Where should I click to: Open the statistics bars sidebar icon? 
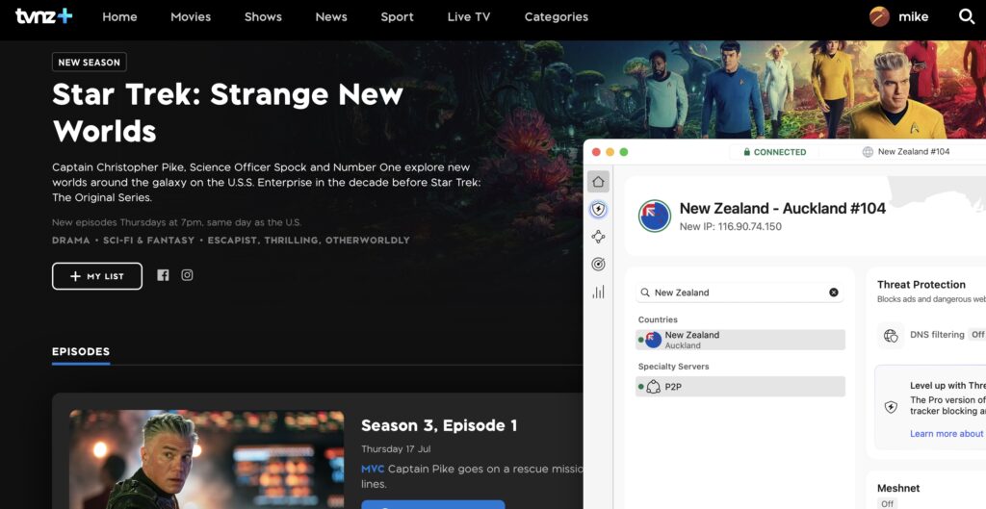(598, 293)
